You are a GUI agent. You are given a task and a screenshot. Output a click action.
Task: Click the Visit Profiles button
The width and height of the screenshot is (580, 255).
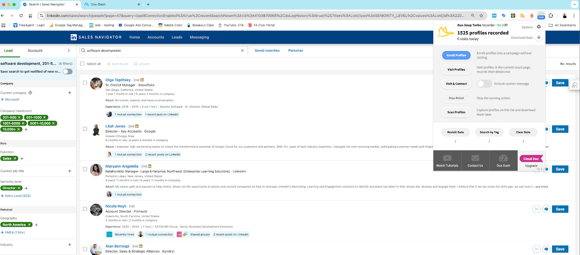click(456, 69)
